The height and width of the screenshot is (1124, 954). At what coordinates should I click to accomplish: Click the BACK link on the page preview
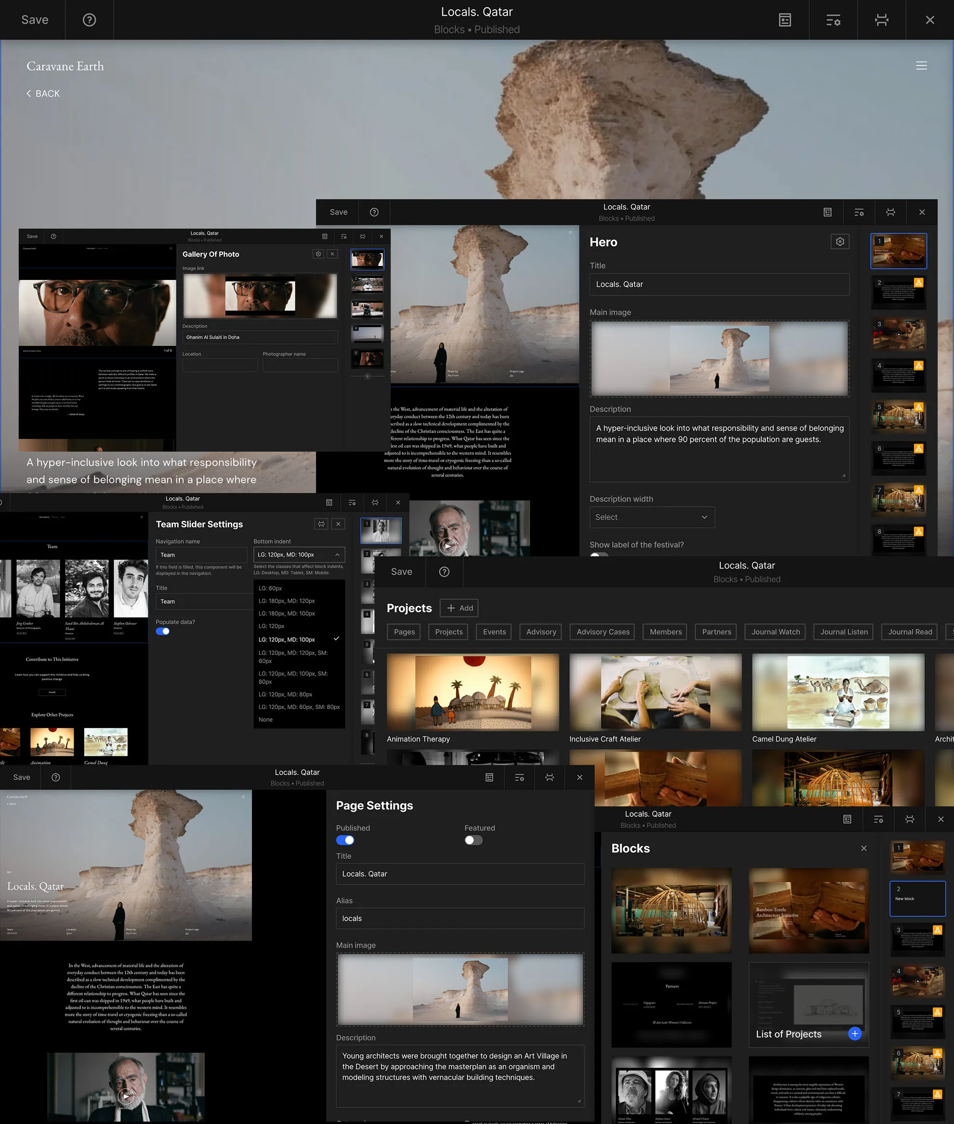coord(43,93)
